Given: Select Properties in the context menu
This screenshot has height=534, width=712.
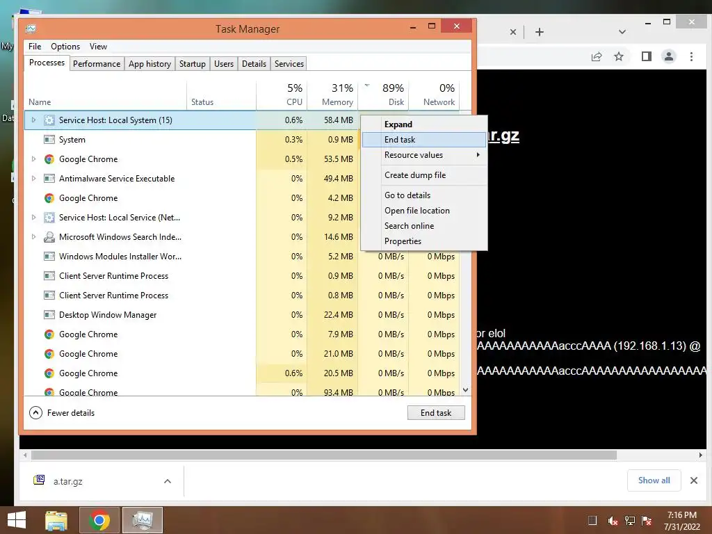Looking at the screenshot, I should 424,241.
